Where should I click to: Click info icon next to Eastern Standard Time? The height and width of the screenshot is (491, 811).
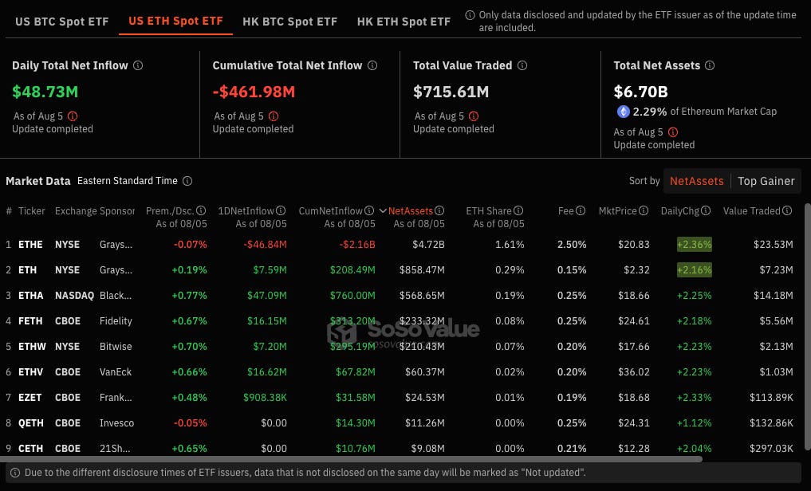pyautogui.click(x=187, y=181)
